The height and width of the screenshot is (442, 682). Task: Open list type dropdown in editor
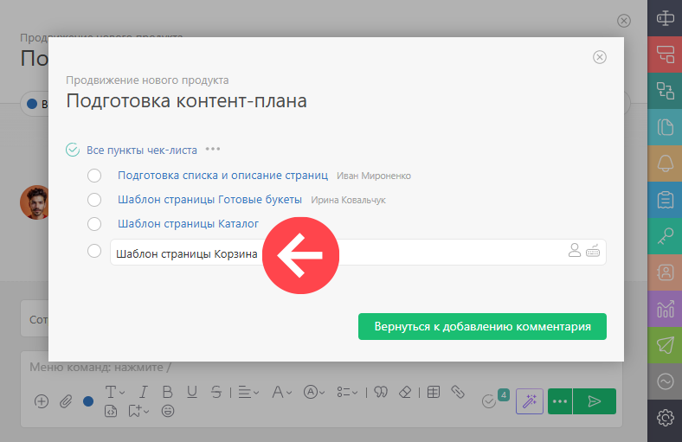[347, 392]
